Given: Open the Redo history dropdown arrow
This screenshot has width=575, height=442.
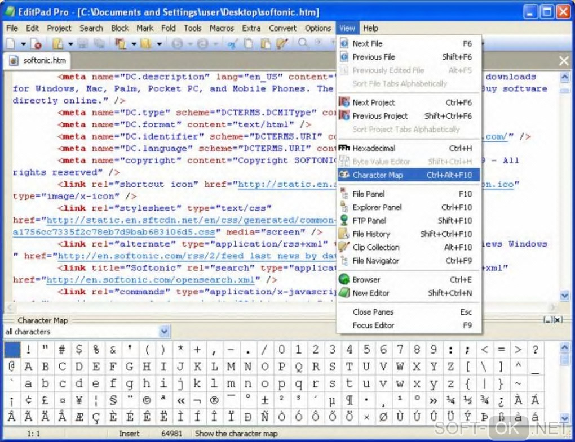Looking at the screenshot, I should coord(216,44).
